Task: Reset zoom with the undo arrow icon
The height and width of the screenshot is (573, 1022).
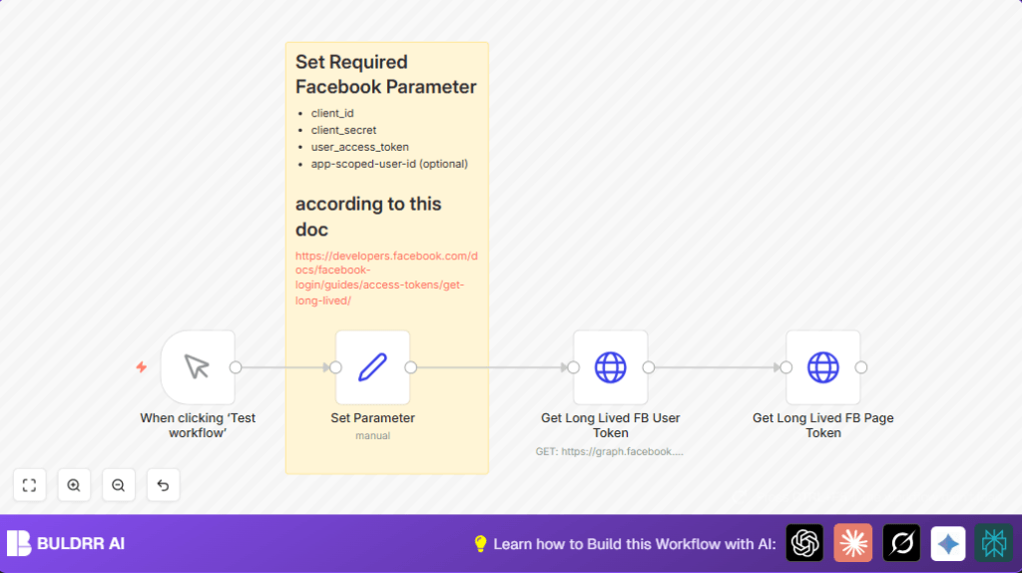Action: [163, 485]
